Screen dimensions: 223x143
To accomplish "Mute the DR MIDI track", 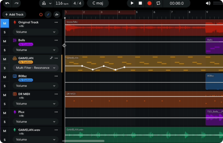I will 5,95.
